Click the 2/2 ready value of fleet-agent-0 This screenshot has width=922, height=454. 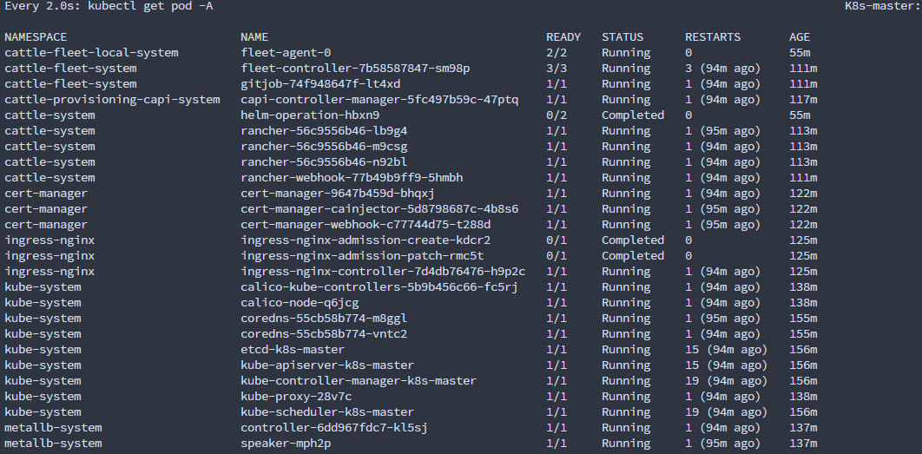pyautogui.click(x=556, y=53)
